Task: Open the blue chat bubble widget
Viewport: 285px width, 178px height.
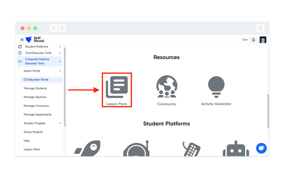Action: click(261, 148)
